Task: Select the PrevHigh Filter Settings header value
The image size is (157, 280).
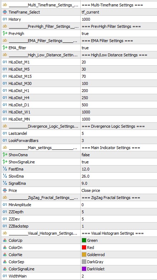Action: 111,26
